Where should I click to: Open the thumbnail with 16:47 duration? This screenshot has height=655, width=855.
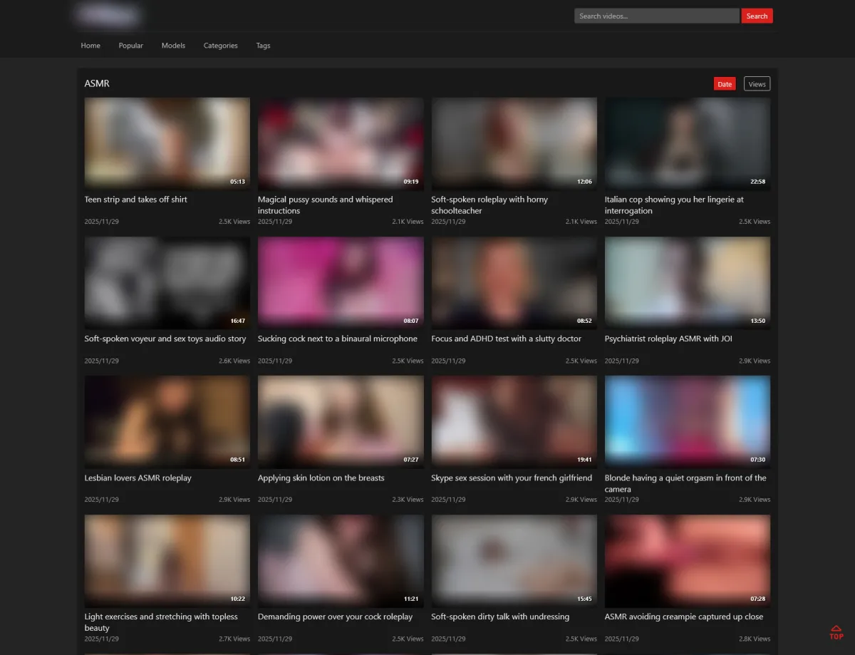tap(167, 282)
